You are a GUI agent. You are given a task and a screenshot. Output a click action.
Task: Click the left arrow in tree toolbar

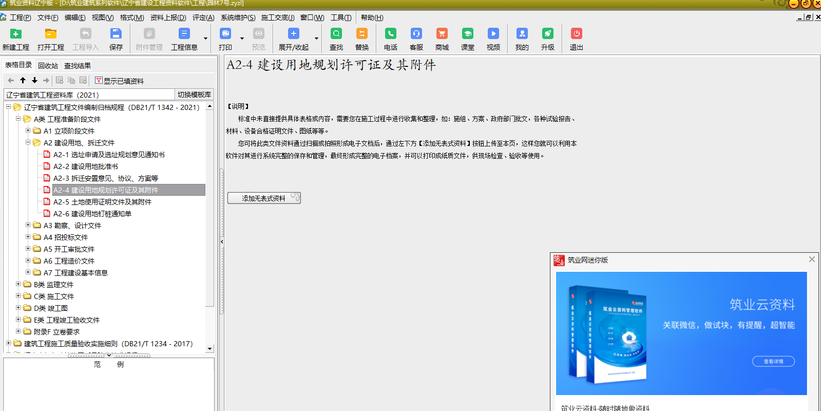click(11, 80)
